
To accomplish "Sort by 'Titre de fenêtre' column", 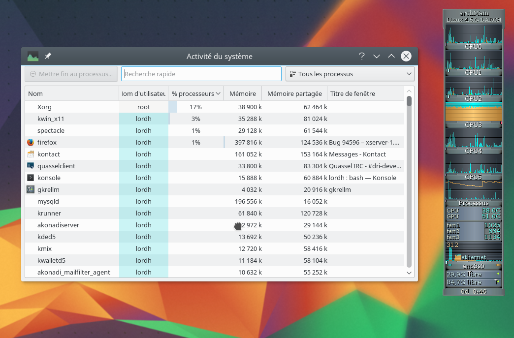I will (x=365, y=93).
